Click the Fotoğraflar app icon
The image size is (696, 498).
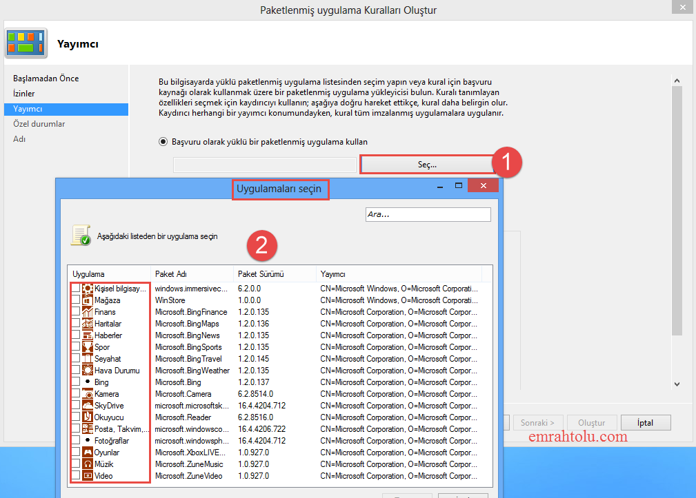coord(88,441)
